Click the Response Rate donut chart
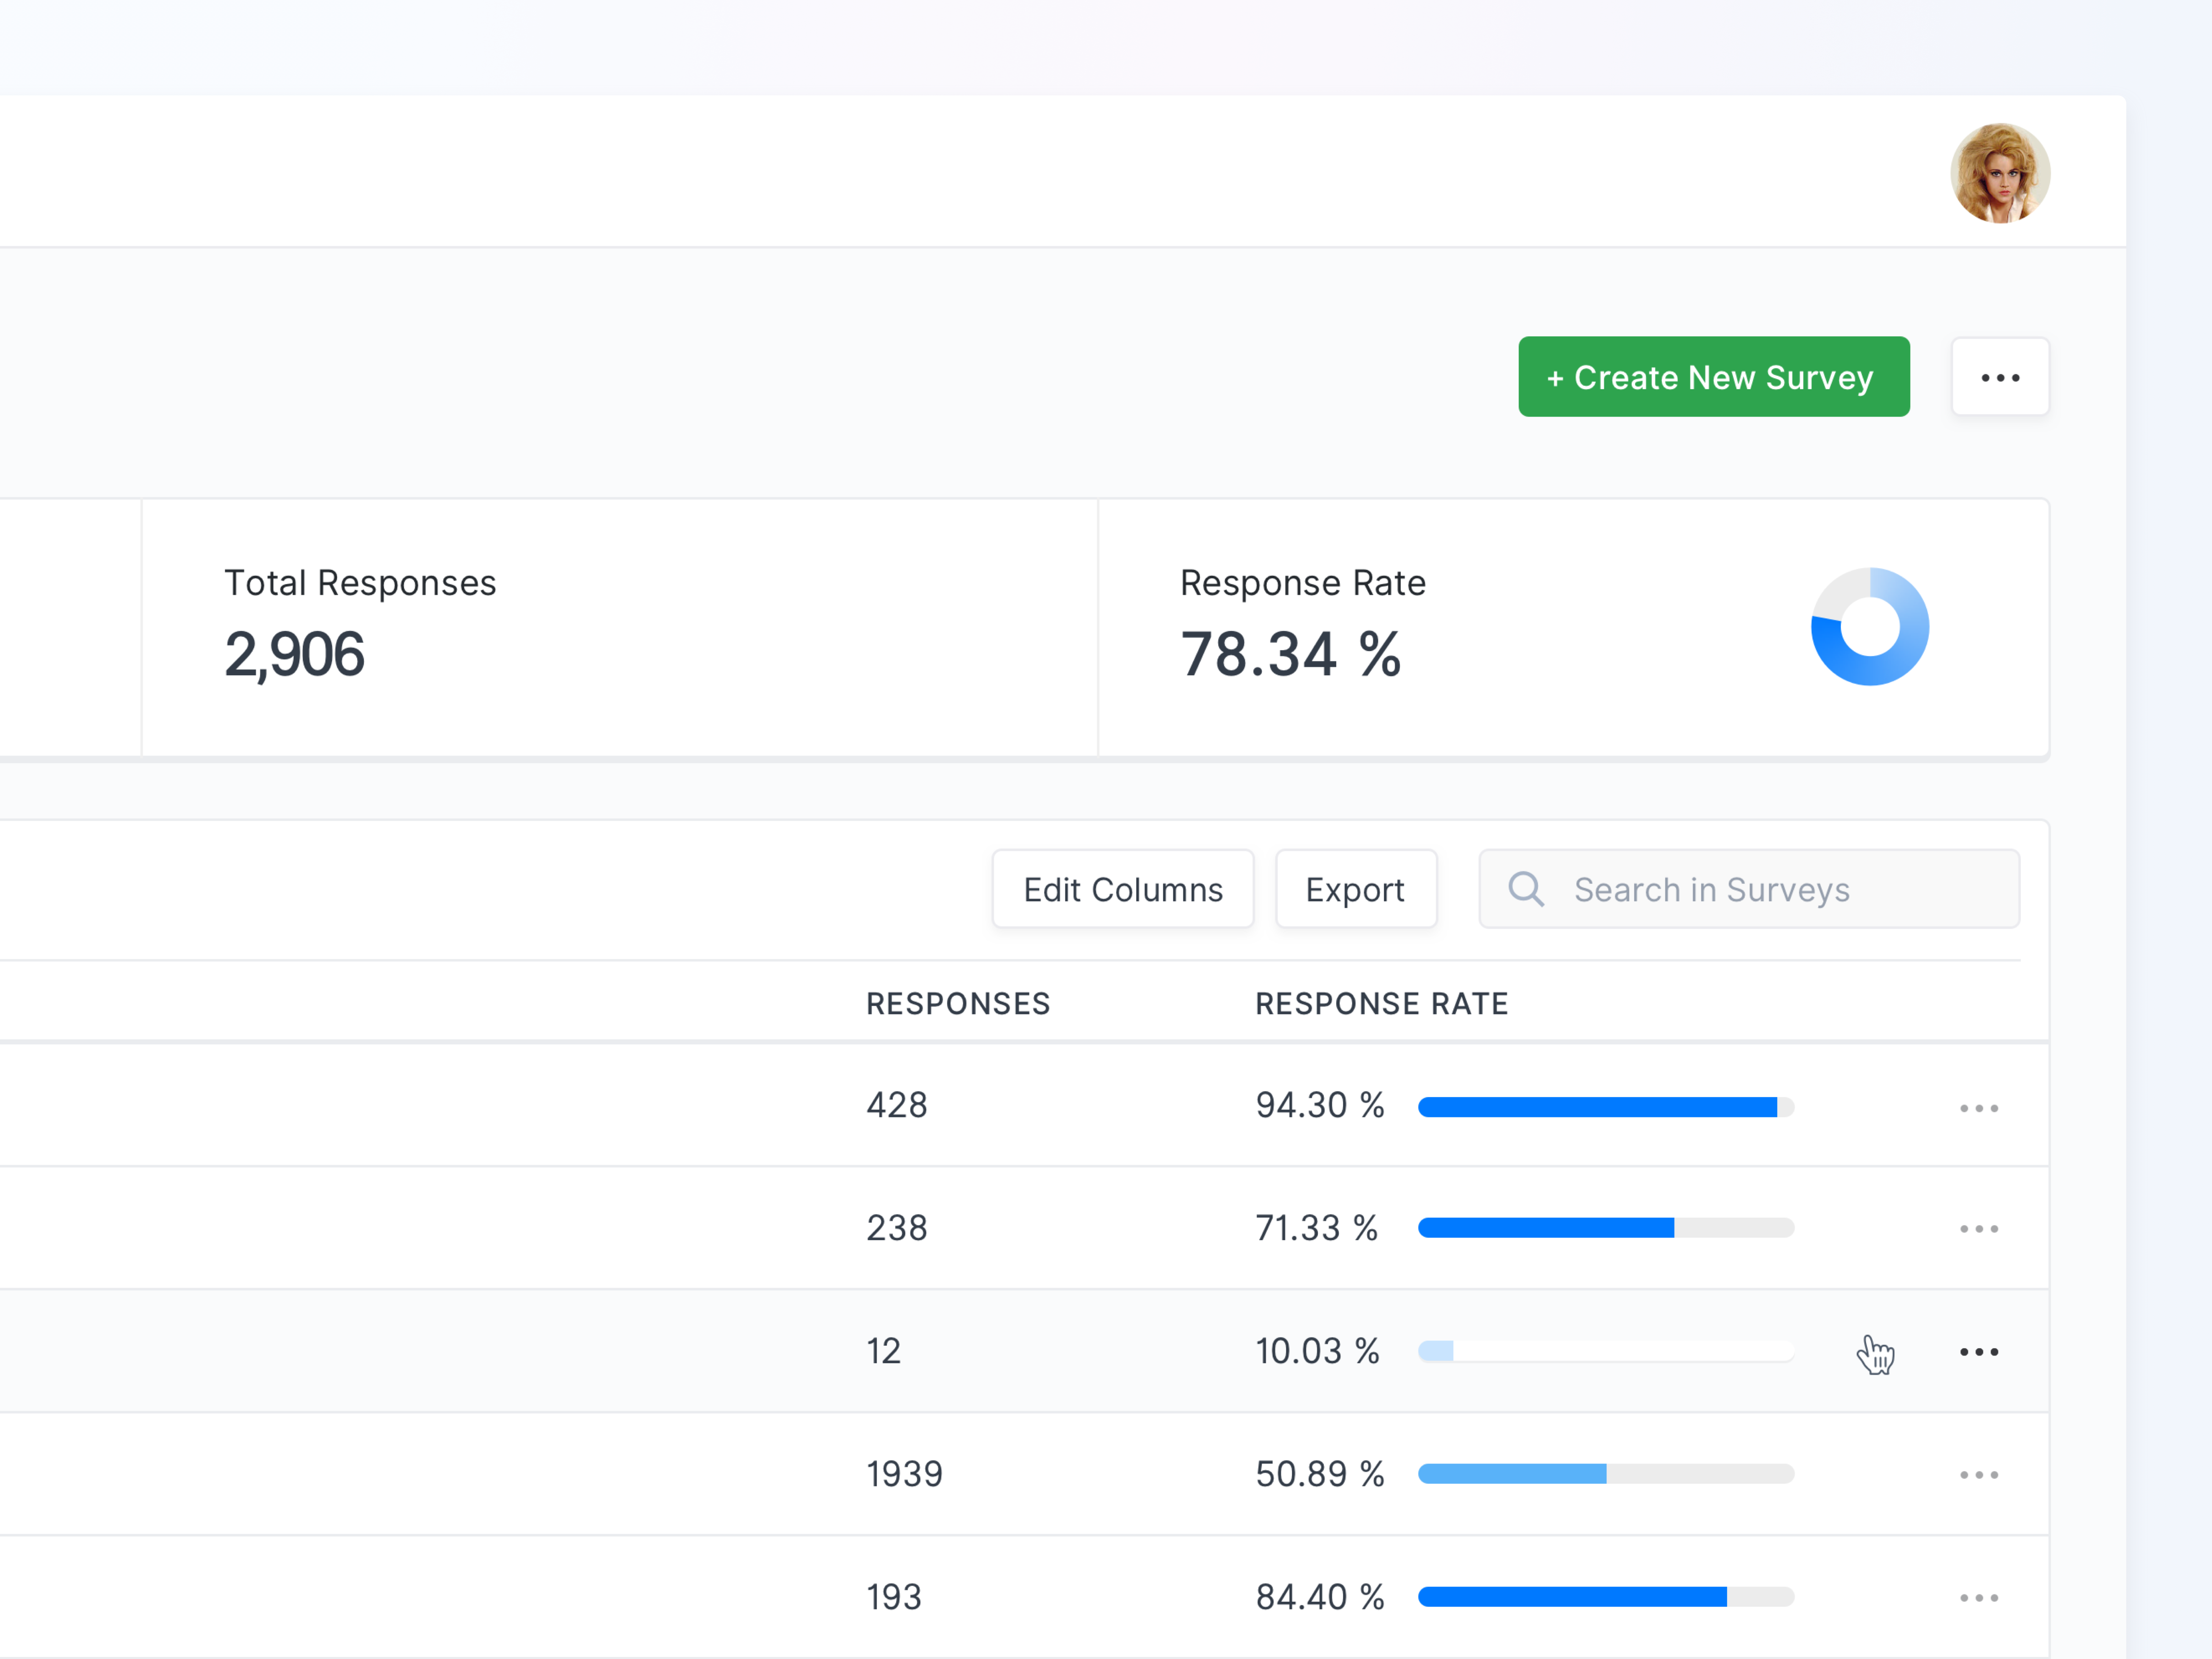The width and height of the screenshot is (2212, 1659). (x=1869, y=627)
